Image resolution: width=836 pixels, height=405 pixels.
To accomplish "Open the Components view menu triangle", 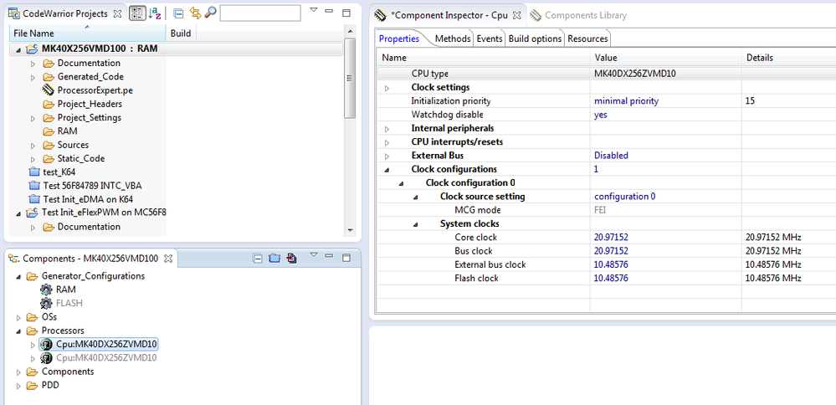I will point(314,254).
